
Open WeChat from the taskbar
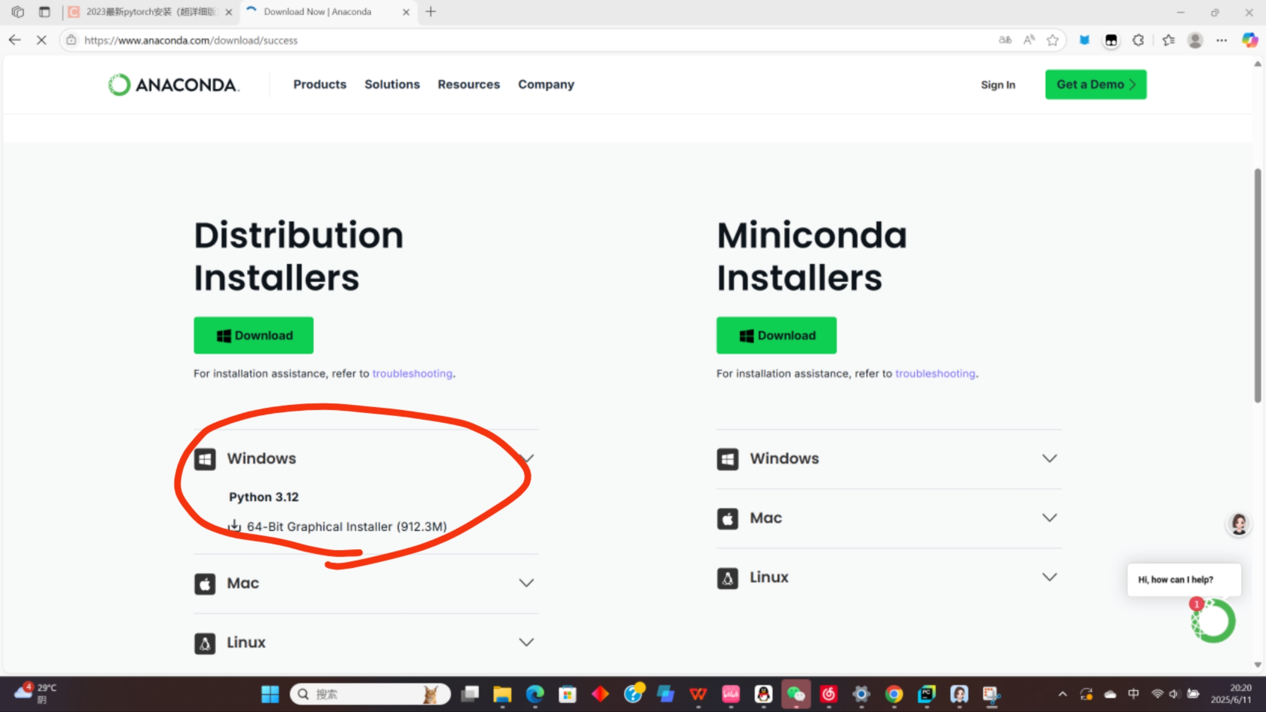[796, 694]
